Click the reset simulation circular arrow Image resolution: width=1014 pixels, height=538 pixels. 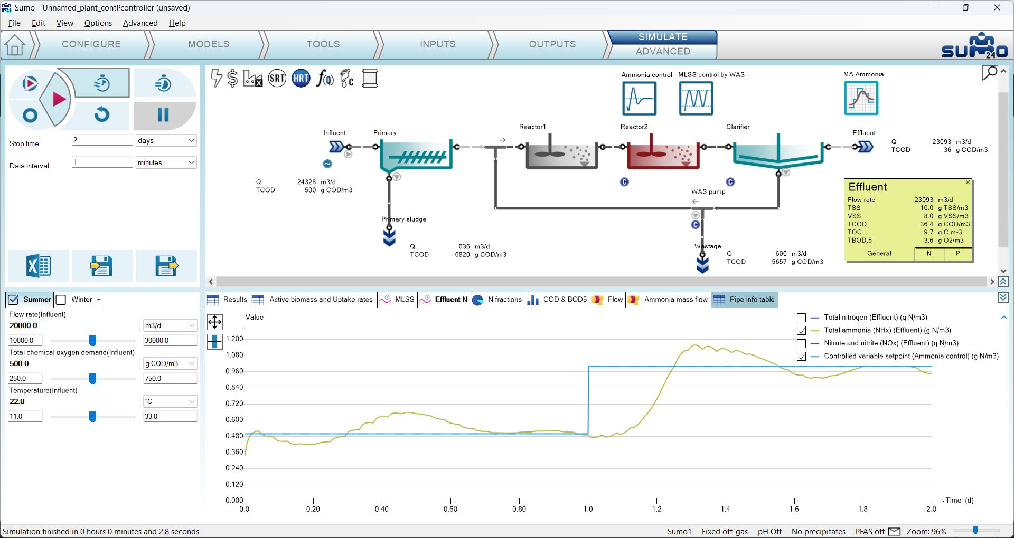(102, 114)
